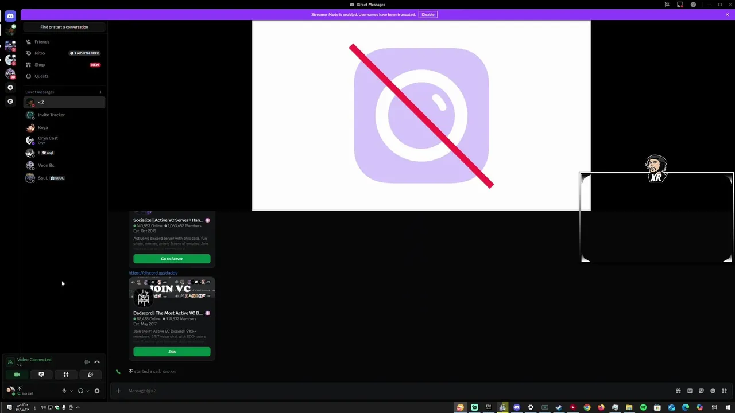This screenshot has height=413, width=735.
Task: Click Find or start a conversation
Action: pos(64,27)
